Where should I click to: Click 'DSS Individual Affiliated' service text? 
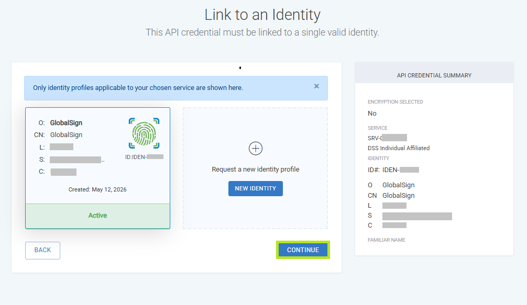(x=399, y=148)
